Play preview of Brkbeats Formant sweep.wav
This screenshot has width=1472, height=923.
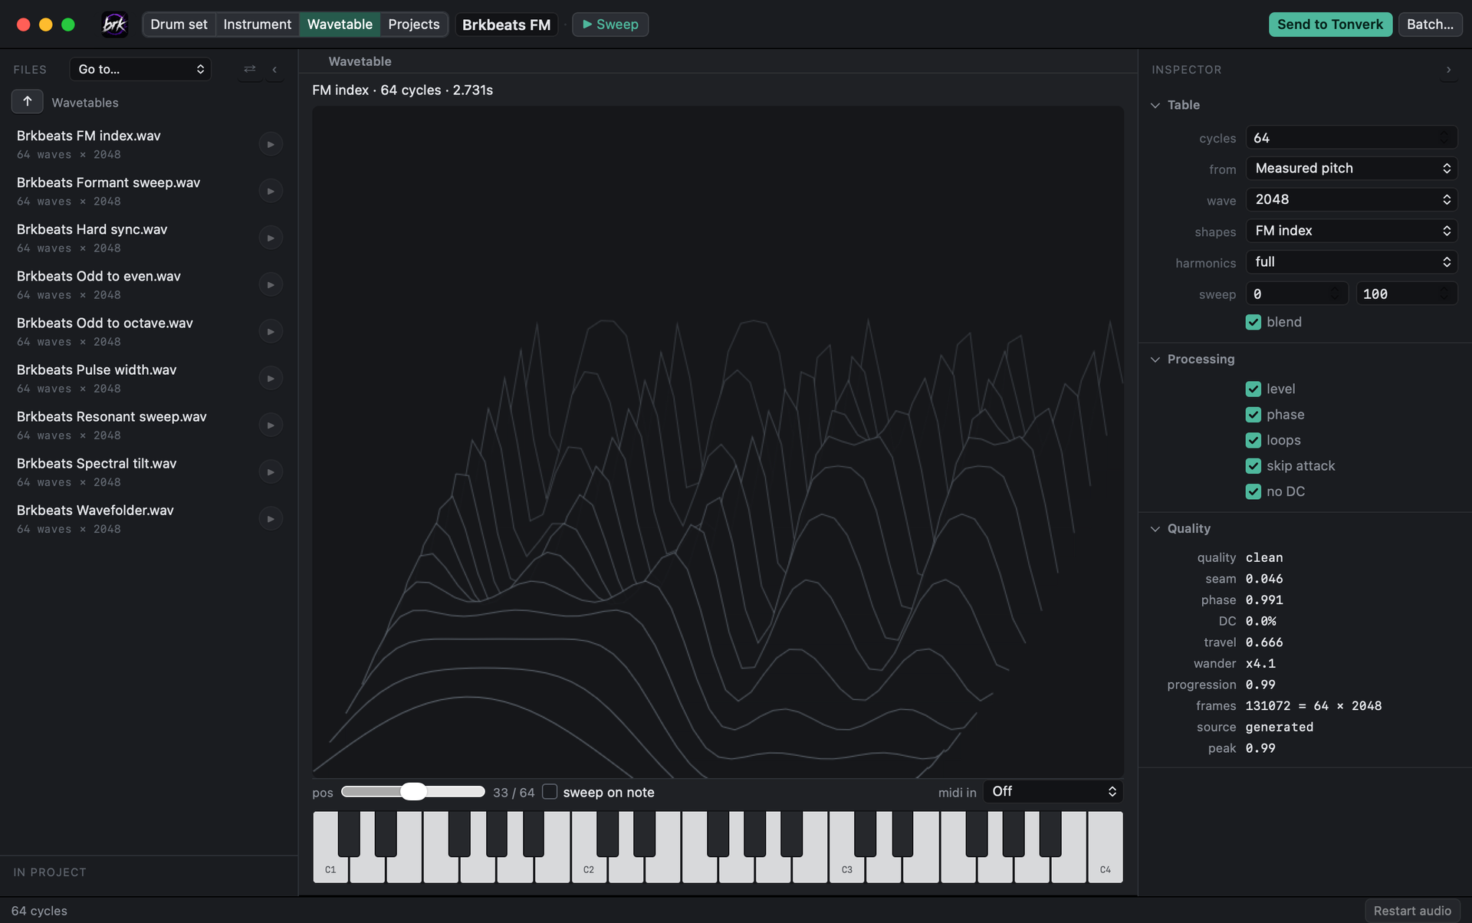271,191
